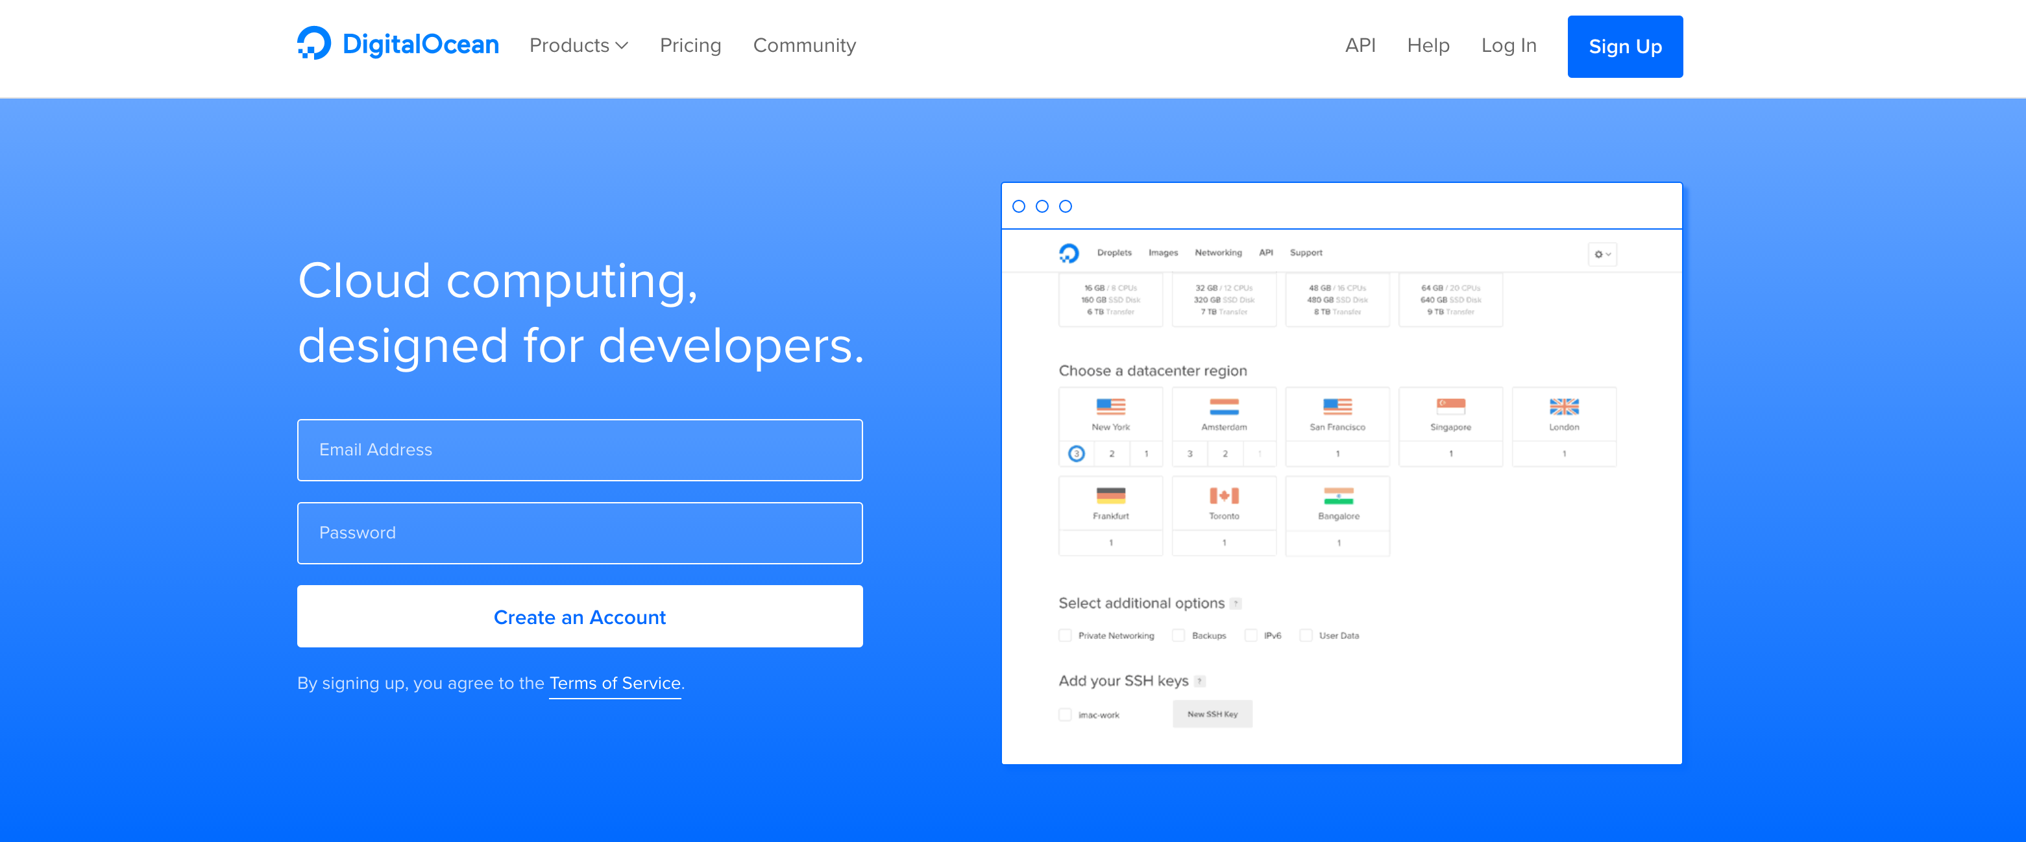Click the Create an Account button
This screenshot has height=842, width=2026.
coord(580,616)
